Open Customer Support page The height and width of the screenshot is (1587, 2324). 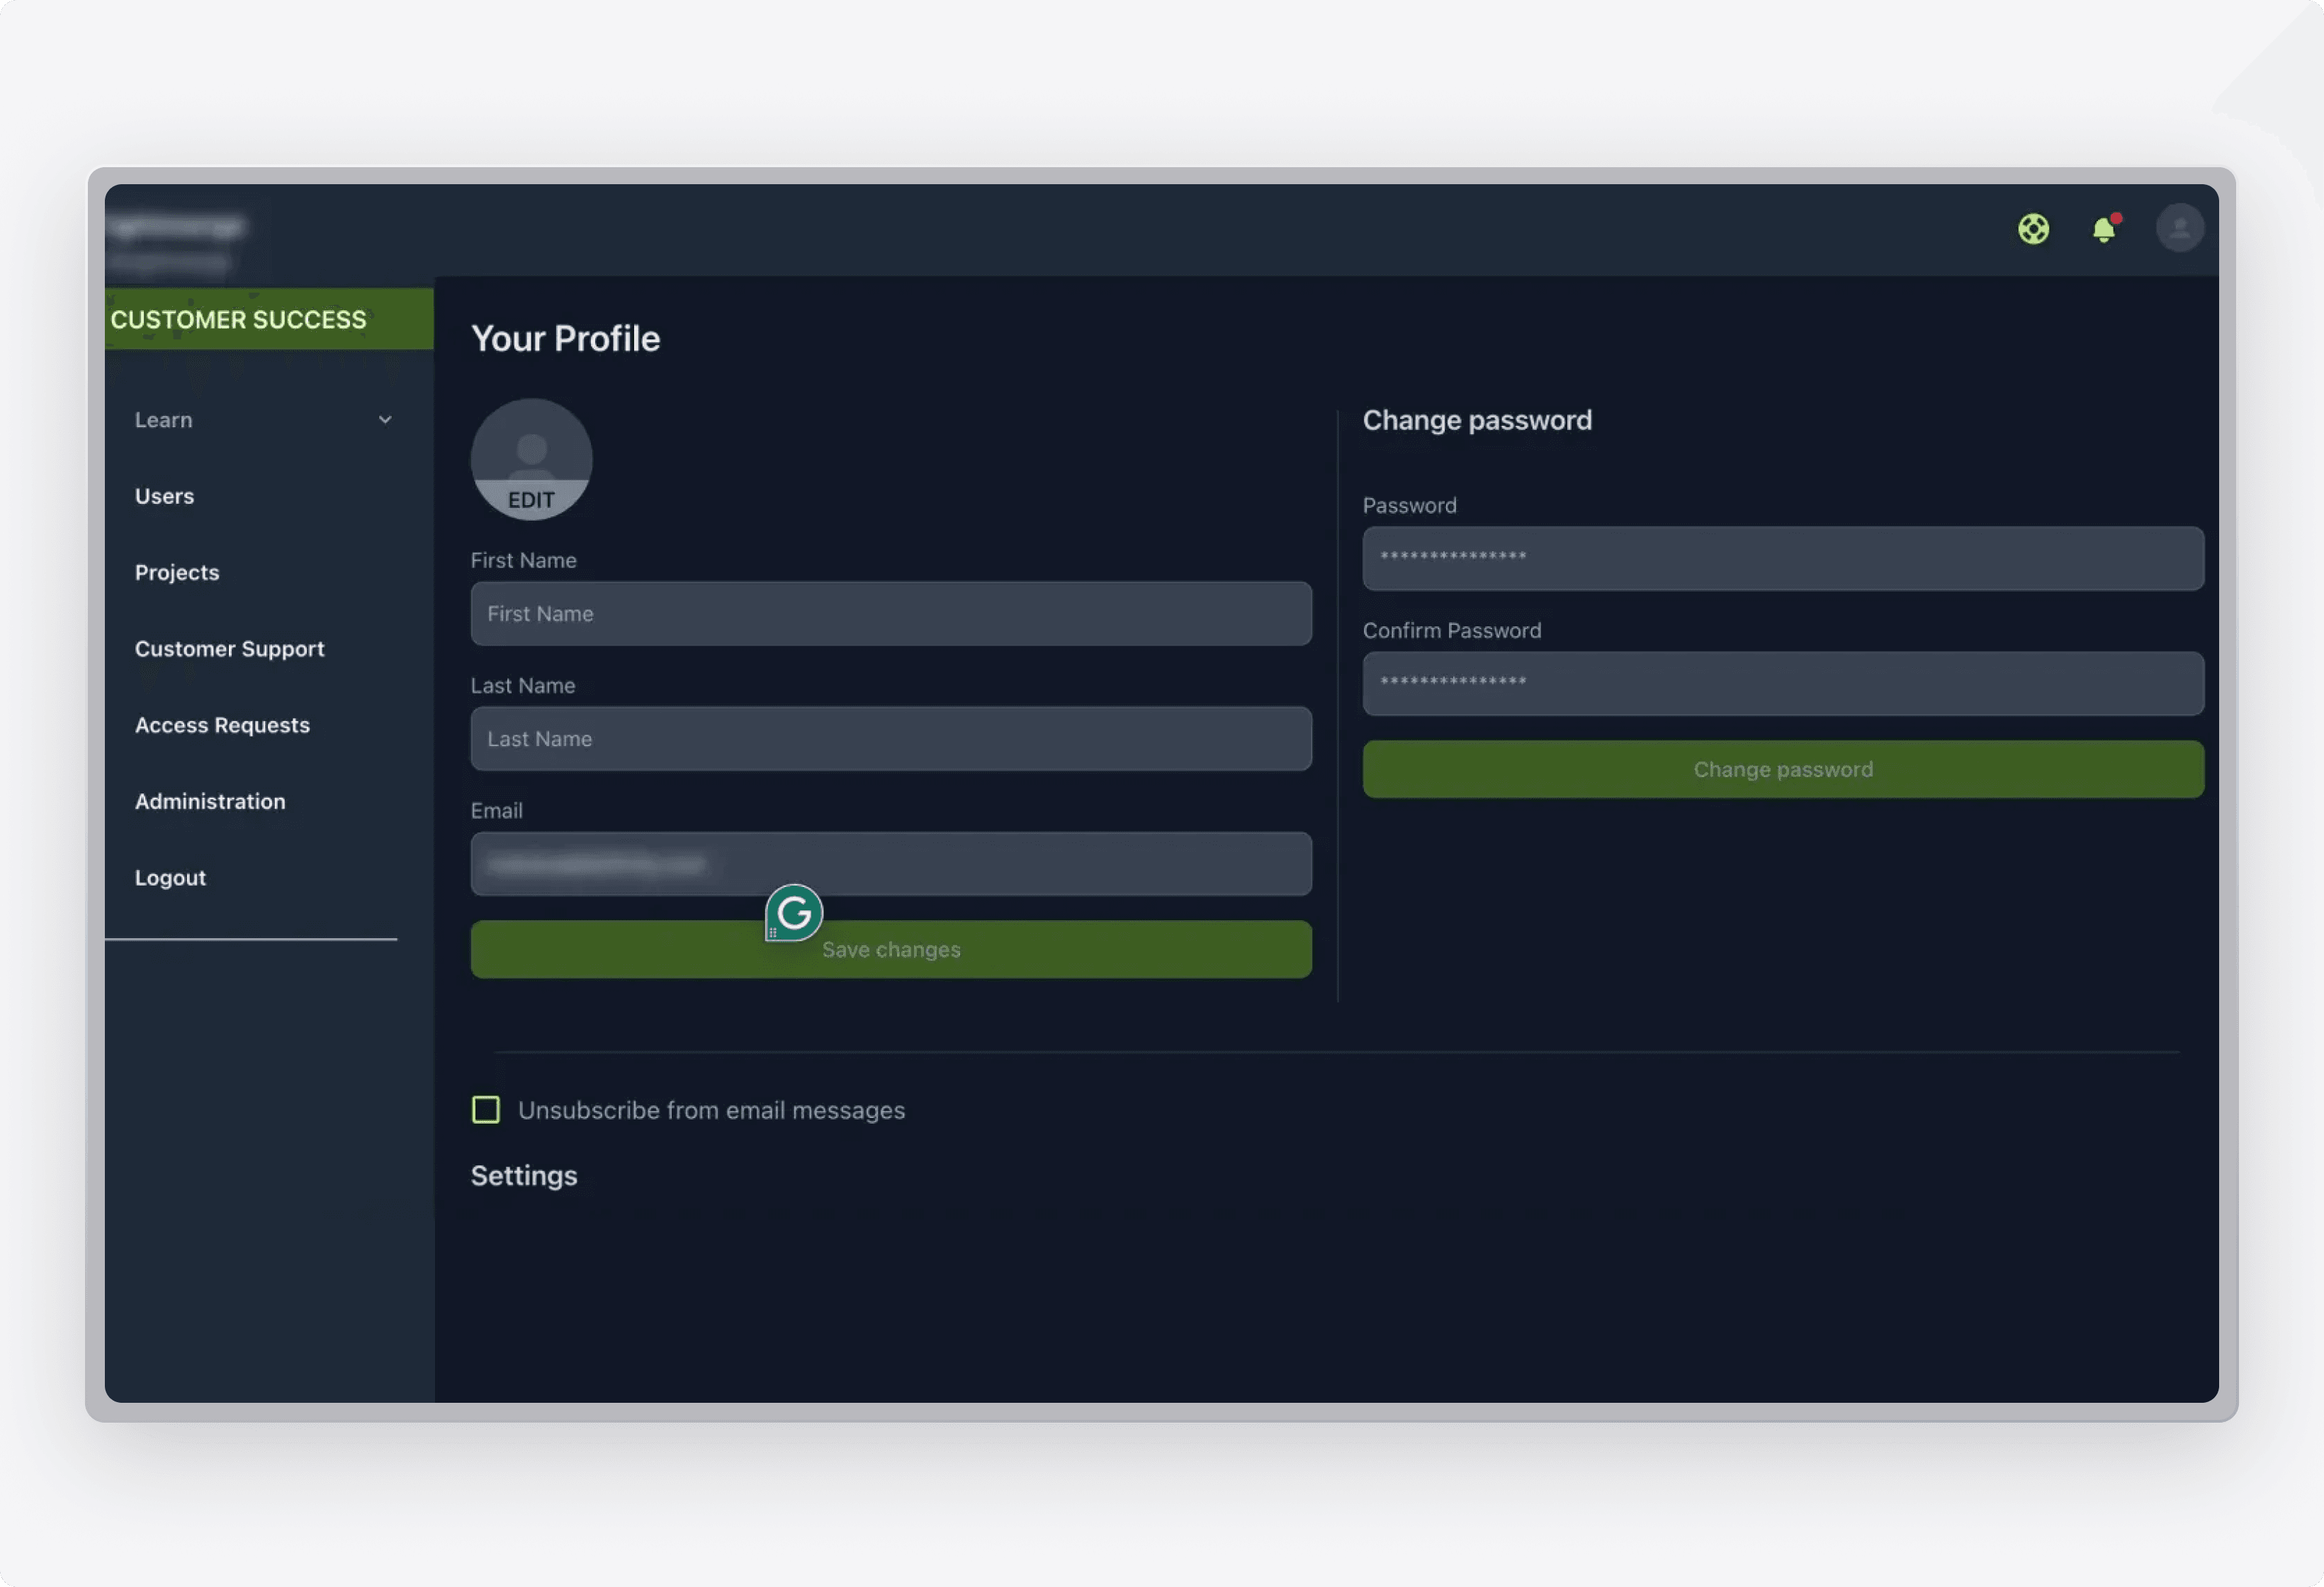click(230, 648)
